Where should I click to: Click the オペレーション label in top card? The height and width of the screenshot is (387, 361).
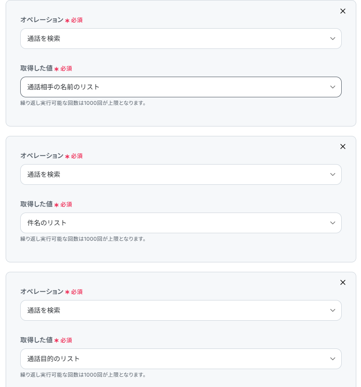tap(41, 20)
